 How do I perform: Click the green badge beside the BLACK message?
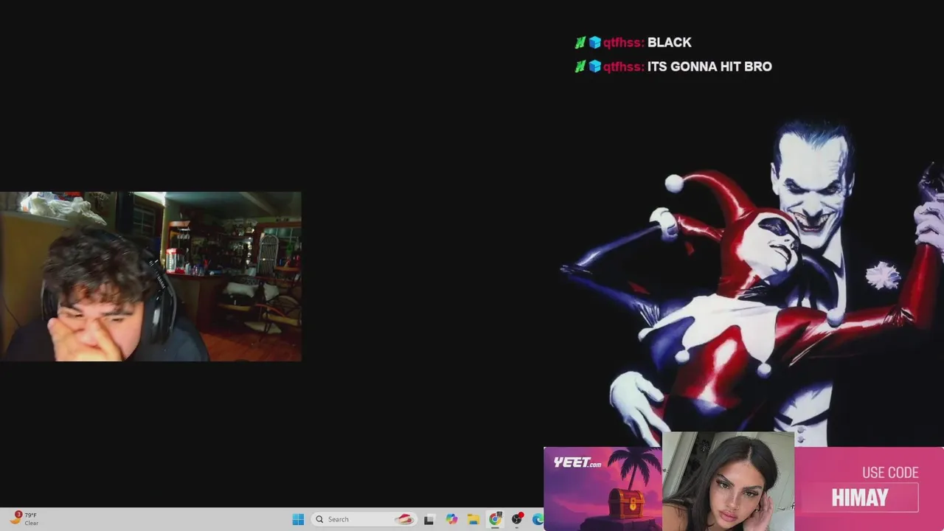point(580,43)
